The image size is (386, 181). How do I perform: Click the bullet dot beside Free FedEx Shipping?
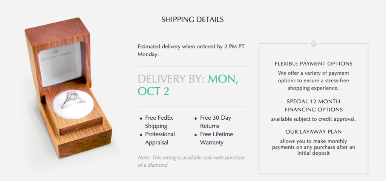tap(141, 119)
